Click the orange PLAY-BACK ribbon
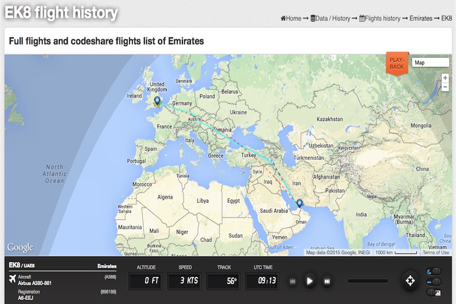Image resolution: width=456 pixels, height=304 pixels. point(397,63)
